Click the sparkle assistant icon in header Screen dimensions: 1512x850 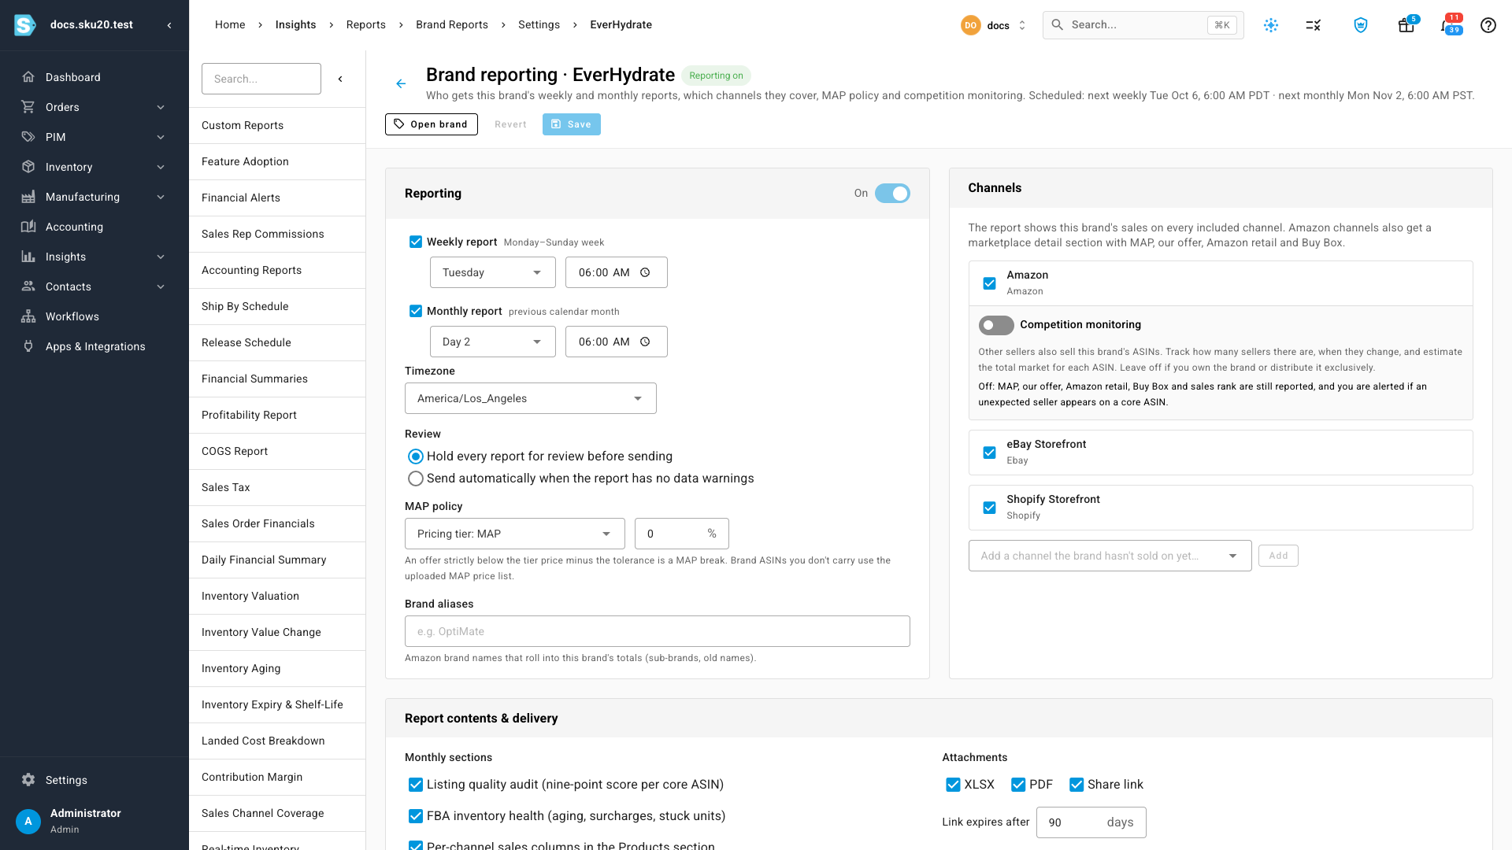(1271, 25)
